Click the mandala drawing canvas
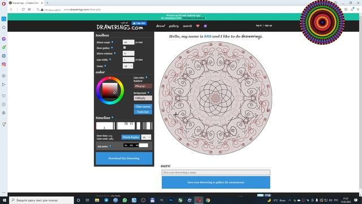Image resolution: width=362 pixels, height=204 pixels. click(216, 98)
